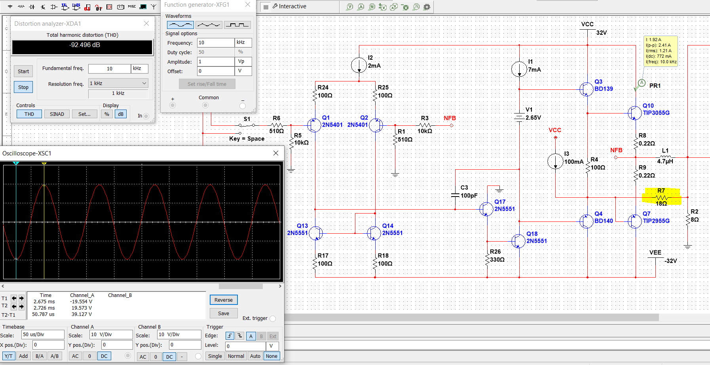Place a digital probe
The height and width of the screenshot is (365, 710).
(x=416, y=7)
